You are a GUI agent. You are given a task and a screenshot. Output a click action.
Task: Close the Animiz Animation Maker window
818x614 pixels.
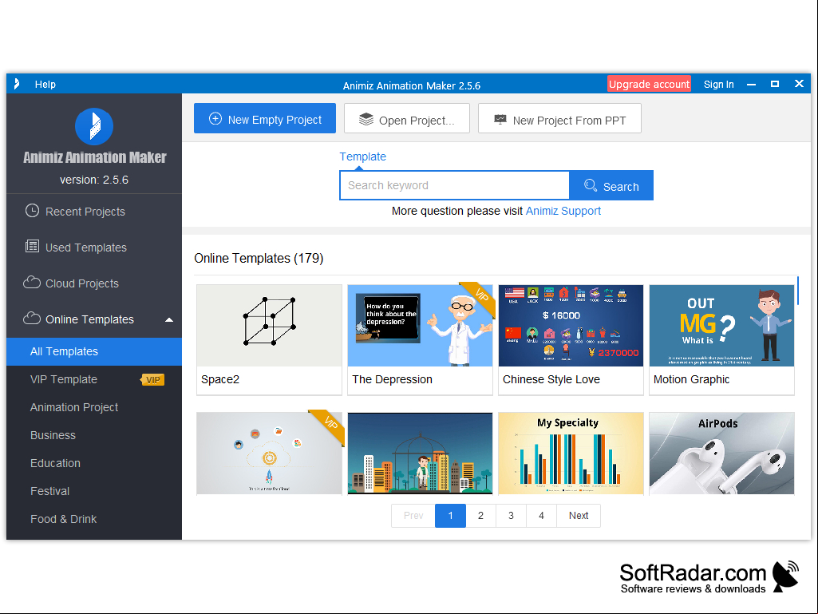click(799, 84)
